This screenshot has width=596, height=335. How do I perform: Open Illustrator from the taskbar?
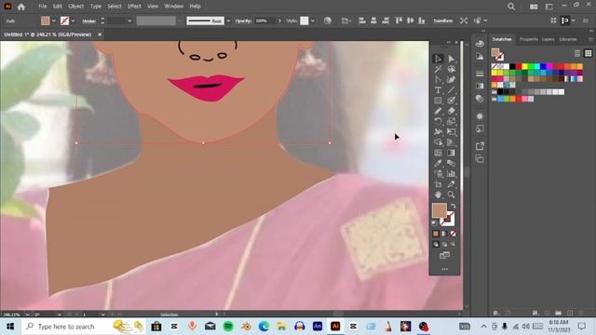click(335, 327)
